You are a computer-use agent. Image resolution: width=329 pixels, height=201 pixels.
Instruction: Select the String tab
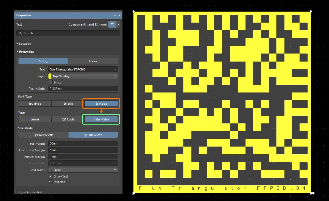coord(43,61)
